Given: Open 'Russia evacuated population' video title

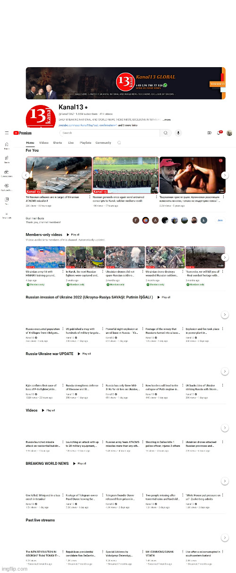Looking at the screenshot, I should point(42,331).
